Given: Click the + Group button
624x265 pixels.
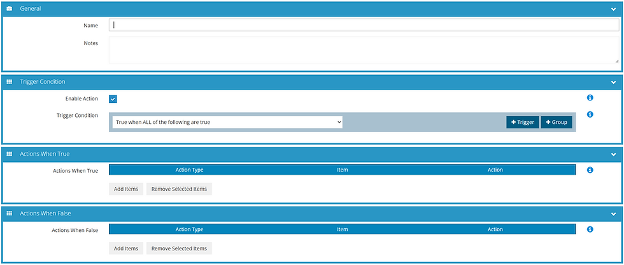Looking at the screenshot, I should pos(557,123).
